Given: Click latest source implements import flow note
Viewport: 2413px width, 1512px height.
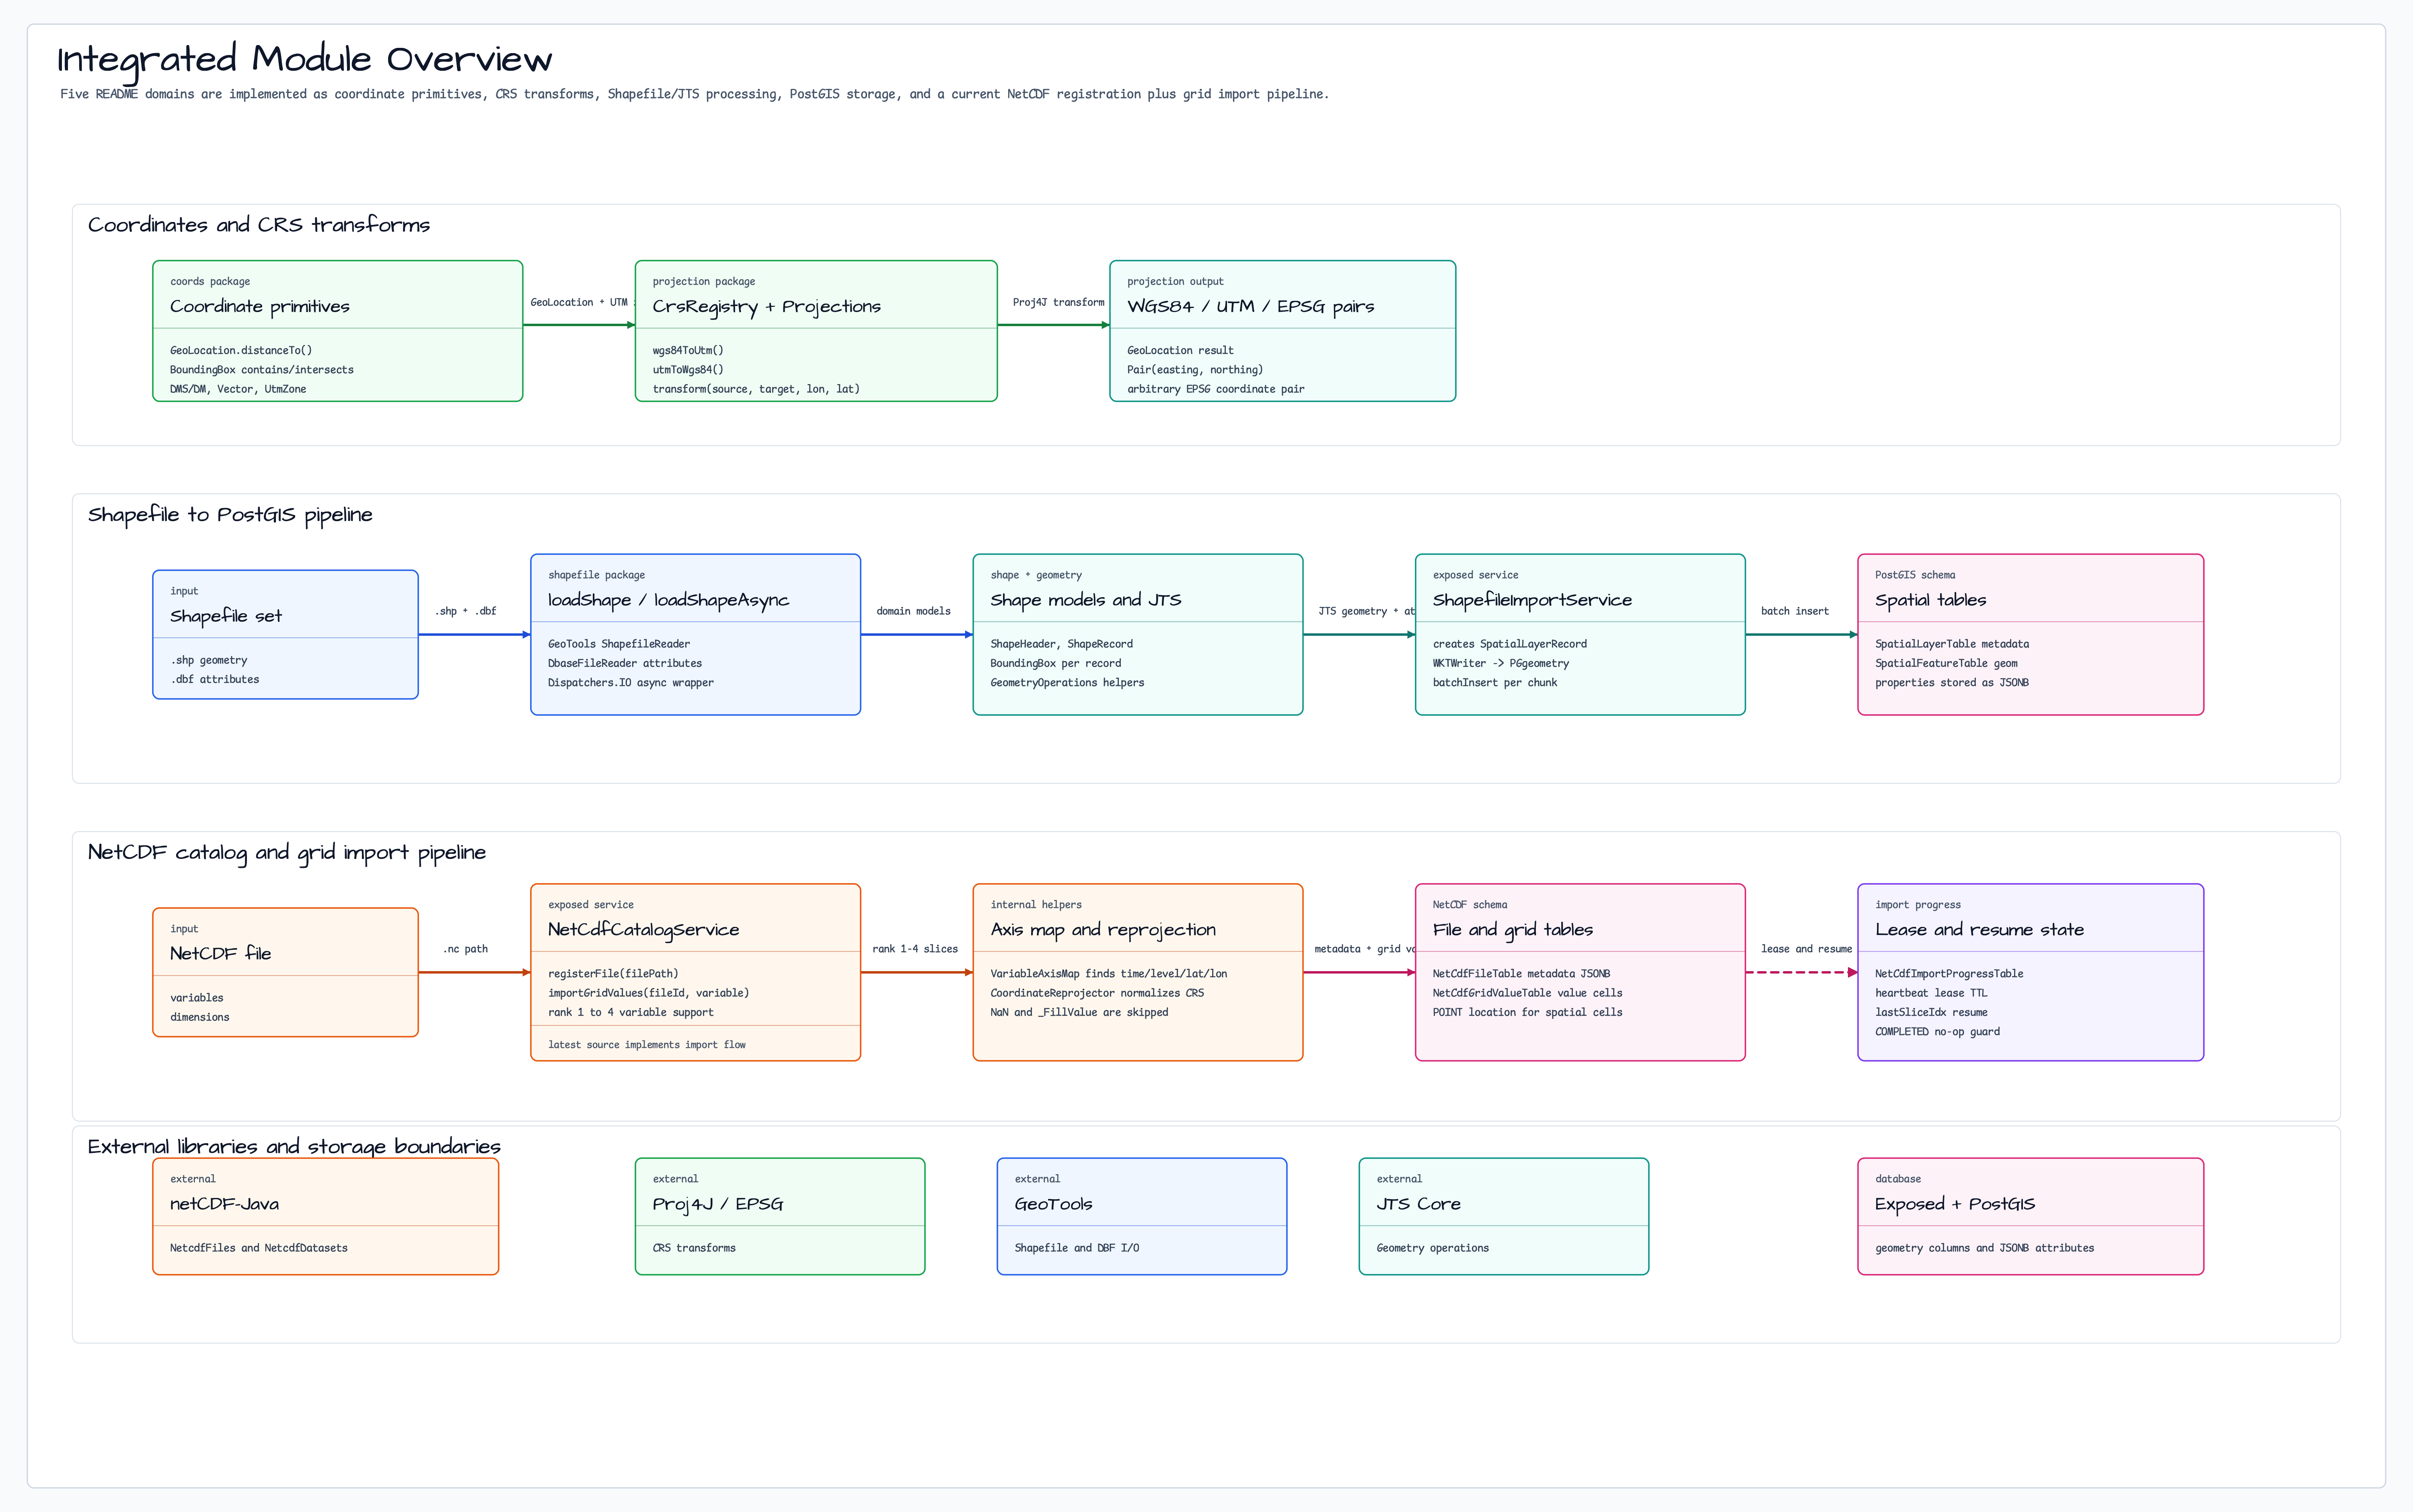Looking at the screenshot, I should pos(647,1045).
